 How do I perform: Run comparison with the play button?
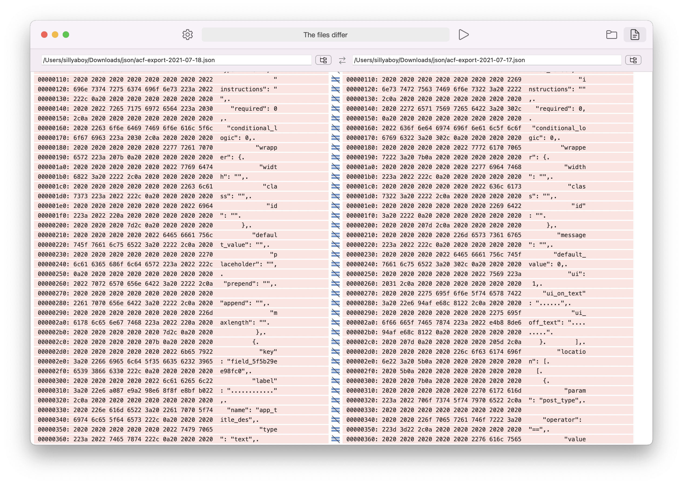[x=463, y=35]
